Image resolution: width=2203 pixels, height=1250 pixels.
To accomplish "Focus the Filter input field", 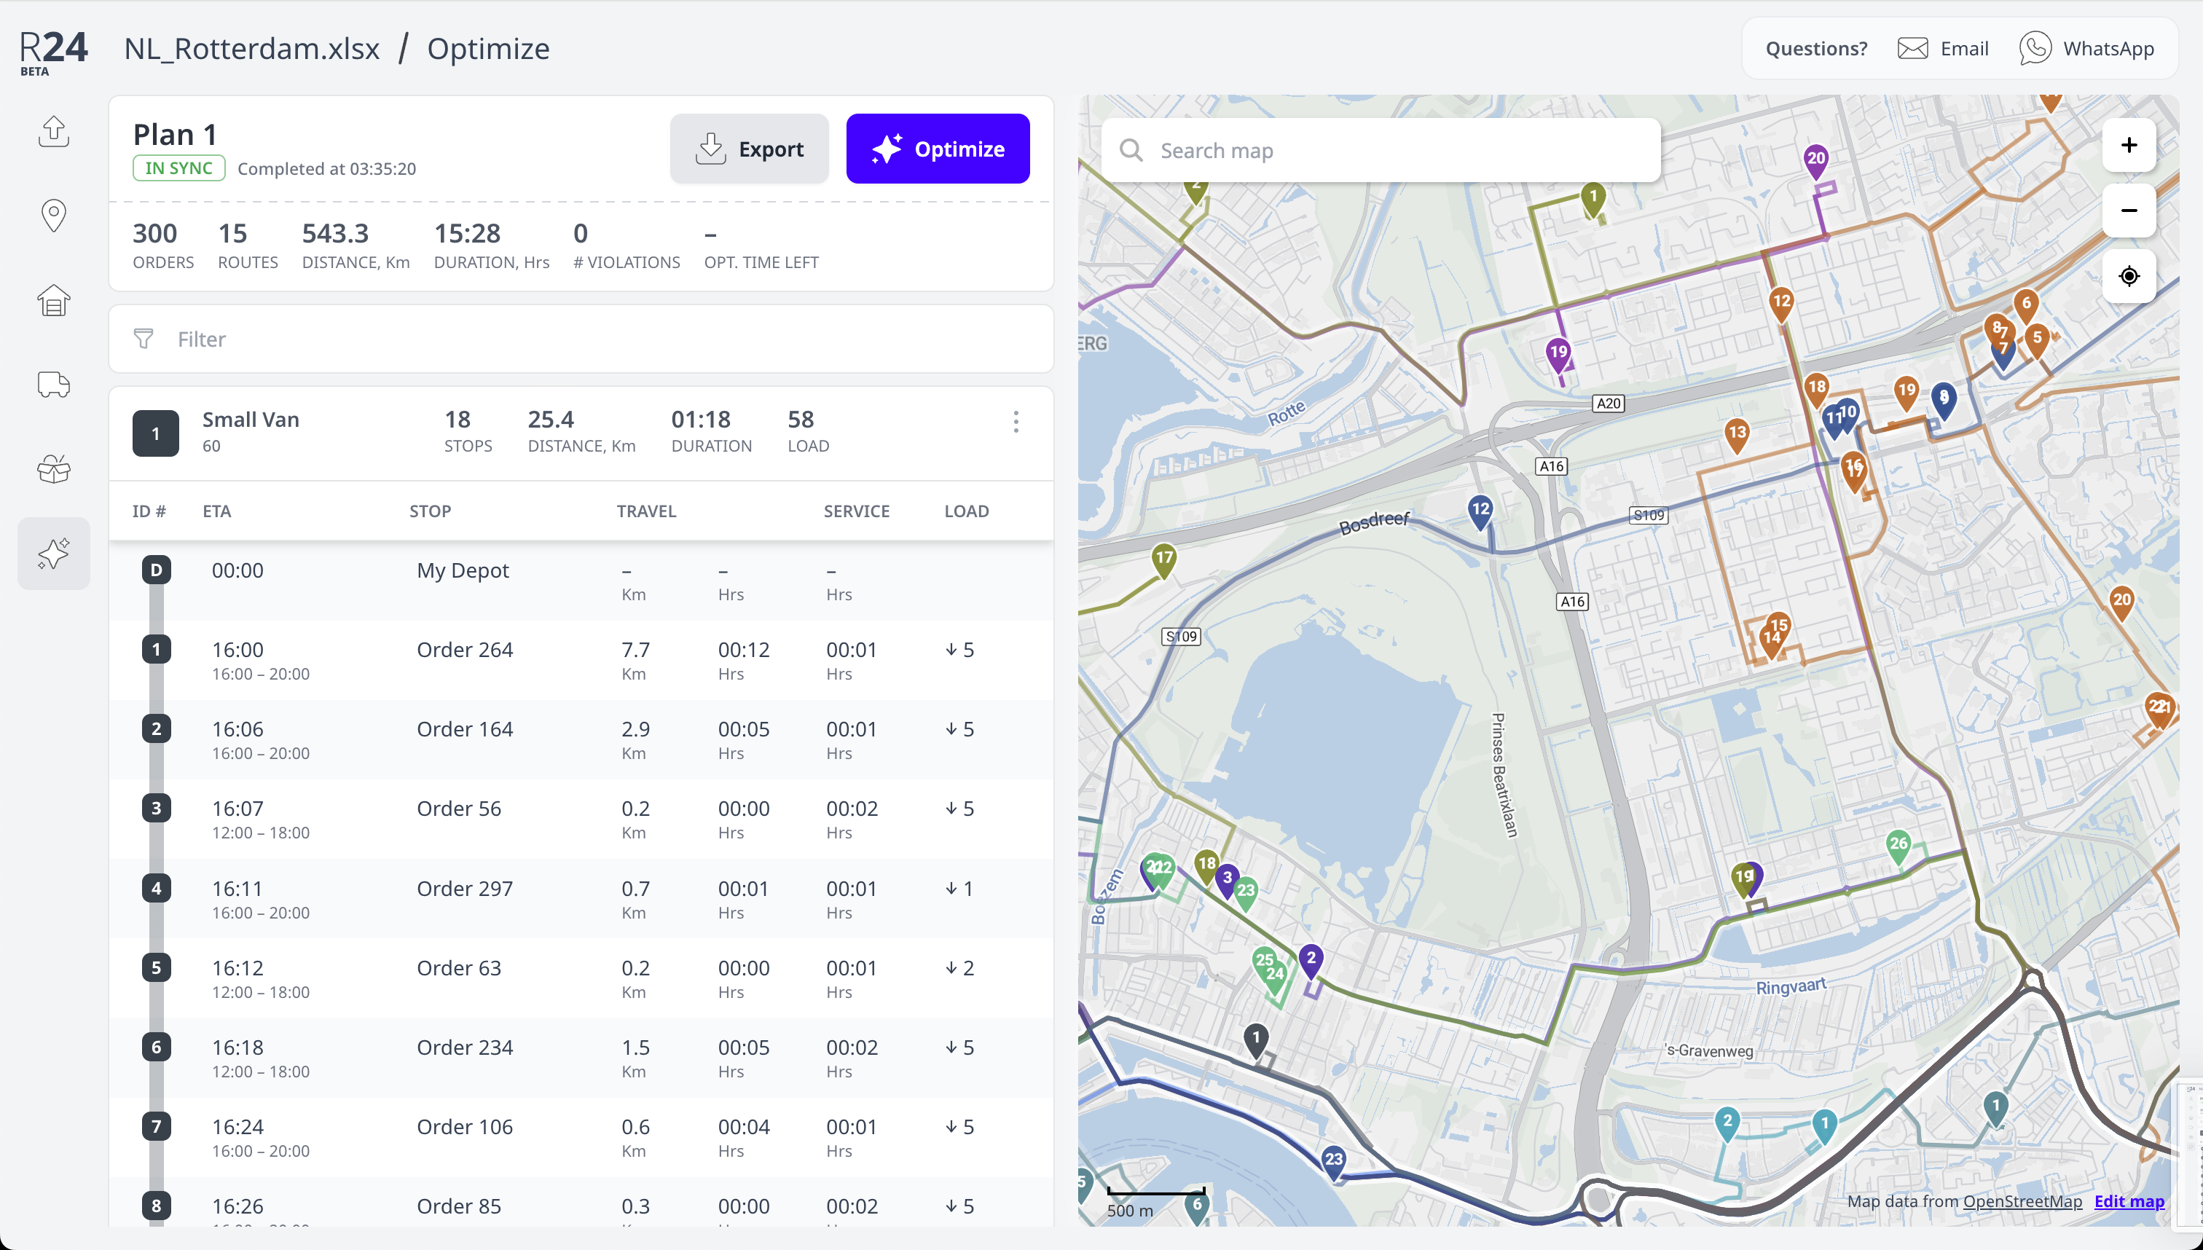I will [x=581, y=339].
